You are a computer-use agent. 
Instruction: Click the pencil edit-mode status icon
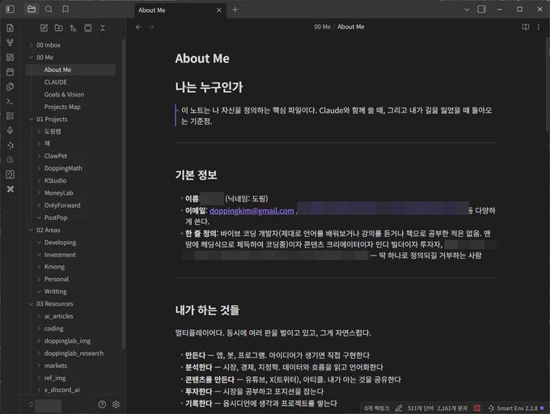coord(399,408)
